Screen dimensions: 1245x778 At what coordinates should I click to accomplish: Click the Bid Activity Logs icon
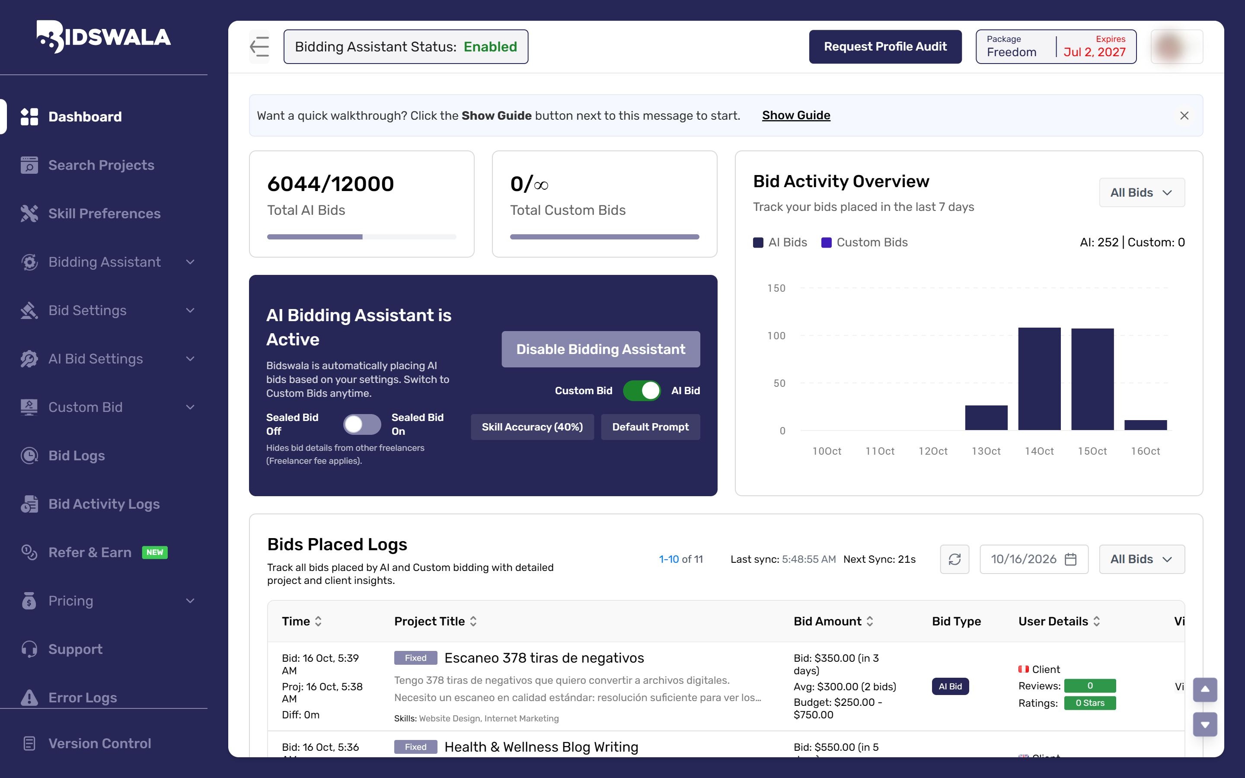click(x=29, y=504)
